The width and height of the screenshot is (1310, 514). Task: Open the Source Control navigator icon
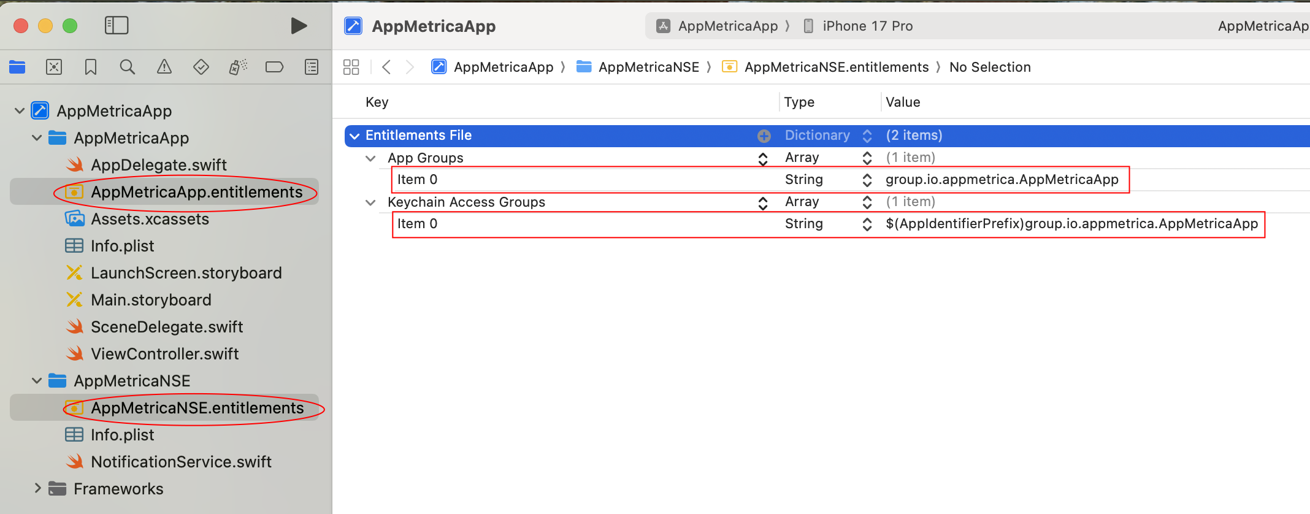54,67
